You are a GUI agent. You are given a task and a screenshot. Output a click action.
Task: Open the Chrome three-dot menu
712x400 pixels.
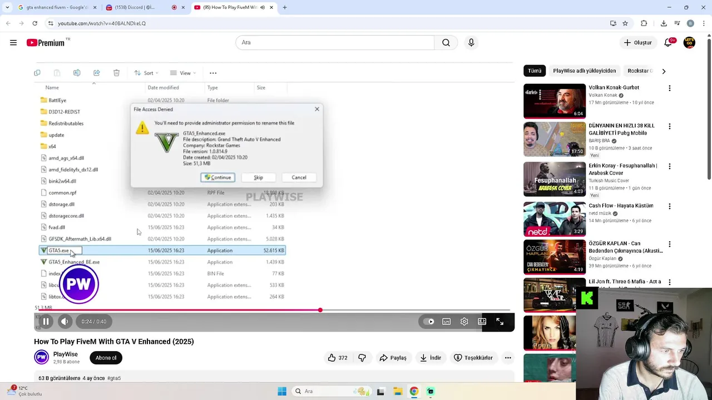704,23
